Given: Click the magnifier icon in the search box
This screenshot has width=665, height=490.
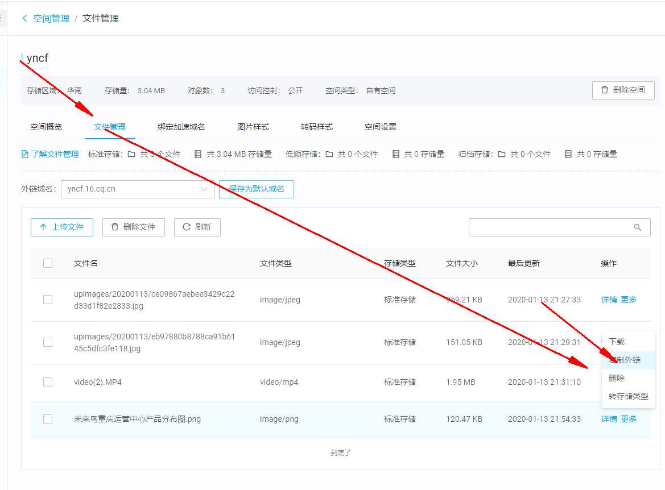Looking at the screenshot, I should point(637,227).
